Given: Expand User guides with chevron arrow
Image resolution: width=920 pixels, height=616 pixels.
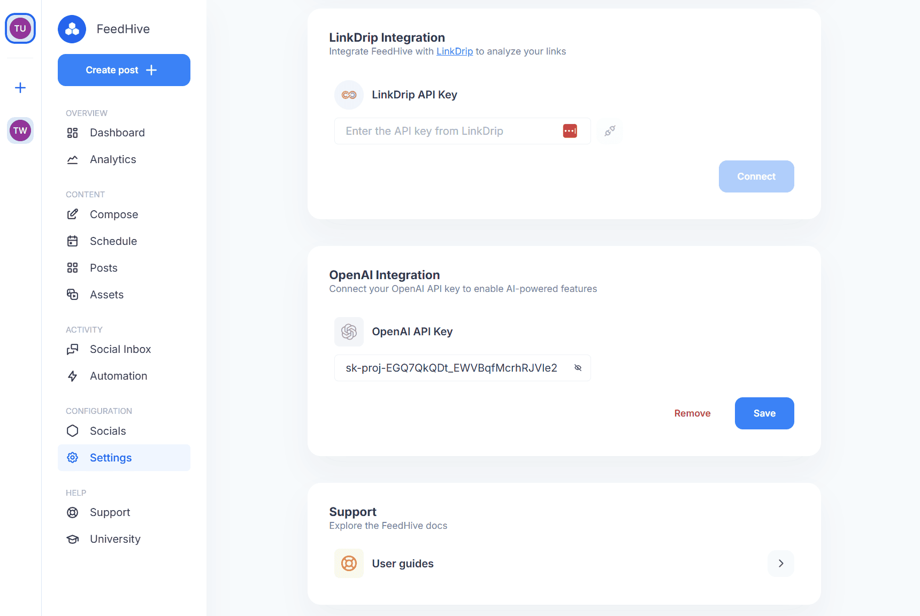Looking at the screenshot, I should 781,564.
